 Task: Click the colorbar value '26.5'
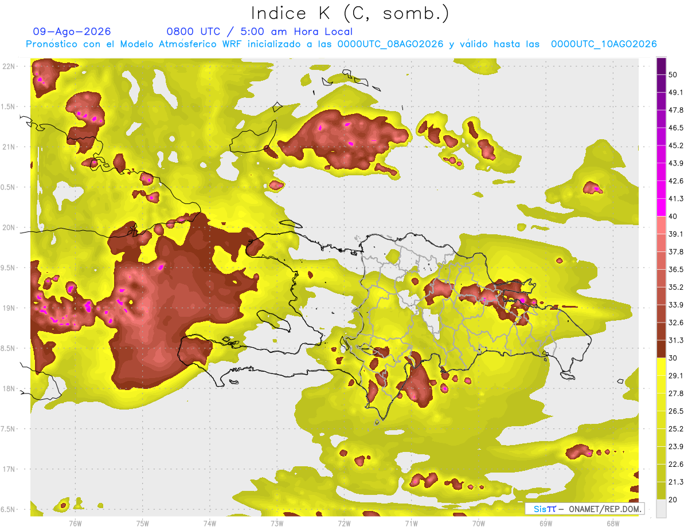pos(675,411)
